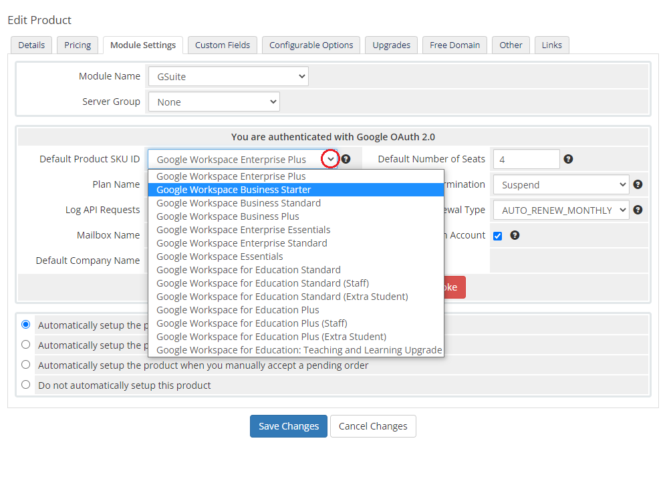This screenshot has width=667, height=491.
Task: Select Education Standard (Staff) option
Action: tap(295, 283)
